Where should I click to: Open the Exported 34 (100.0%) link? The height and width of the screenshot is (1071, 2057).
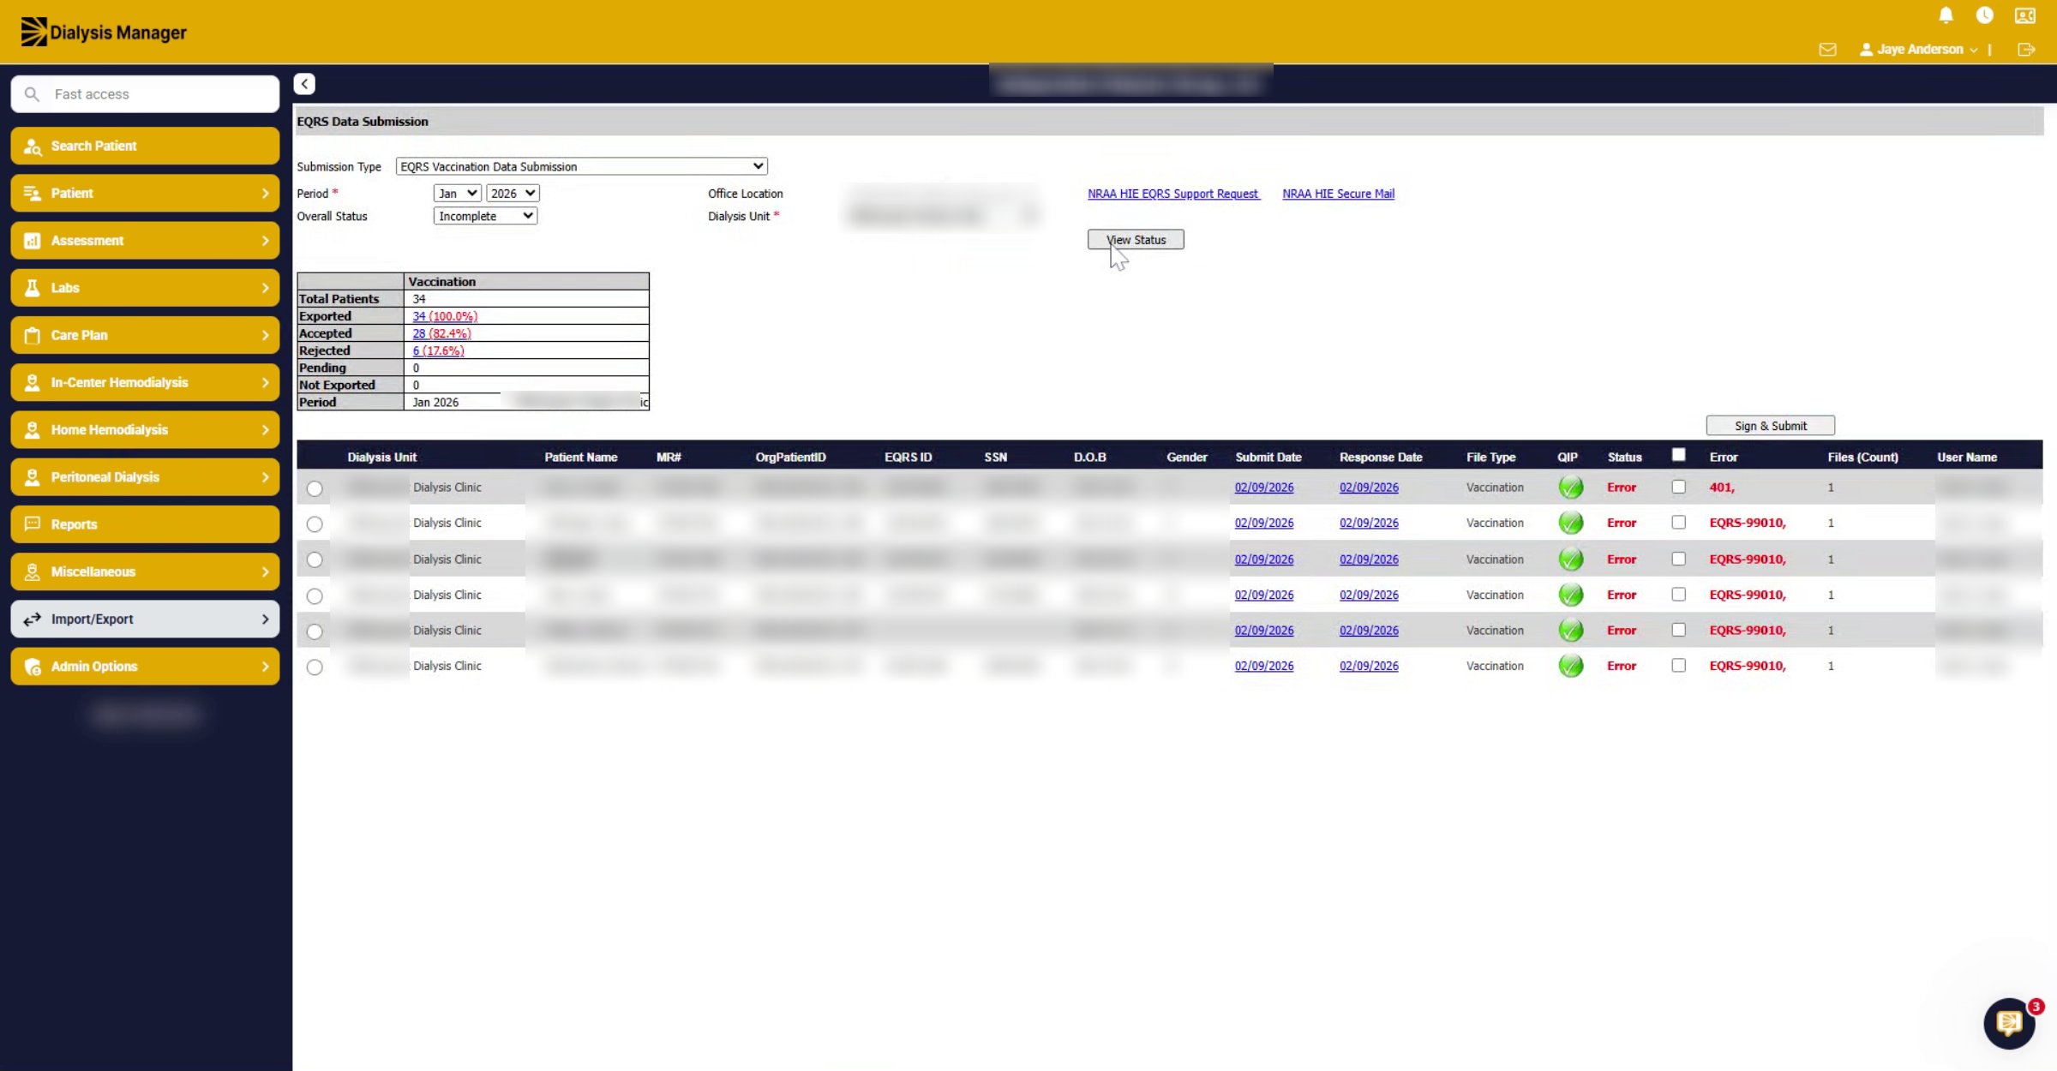[445, 316]
